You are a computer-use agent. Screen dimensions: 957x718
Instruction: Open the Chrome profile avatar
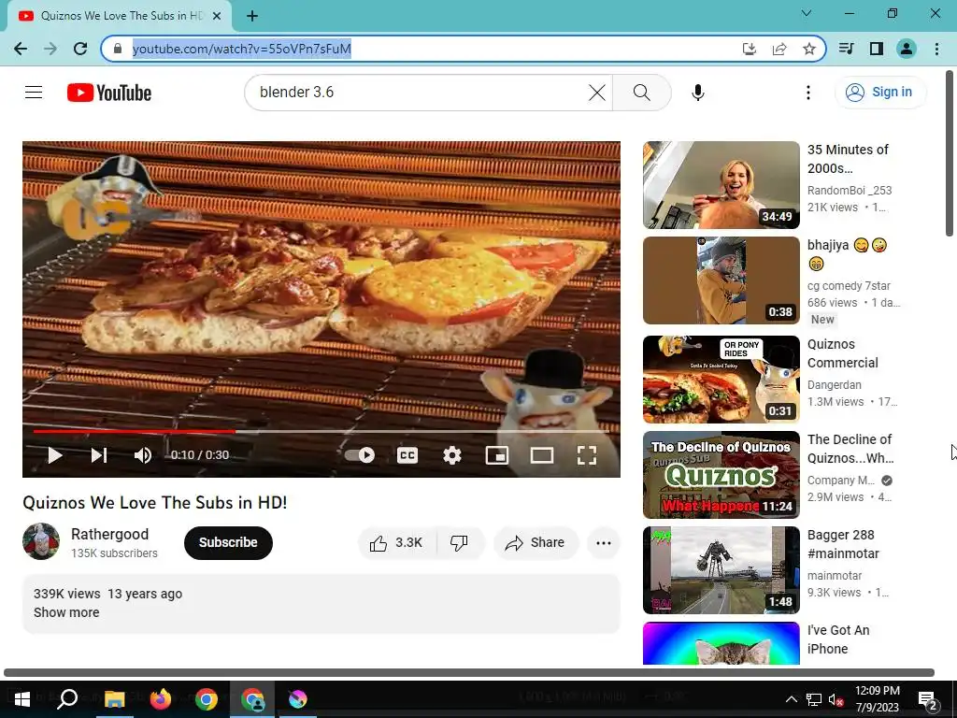(907, 49)
